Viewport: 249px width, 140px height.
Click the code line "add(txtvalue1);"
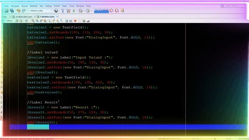(43, 42)
